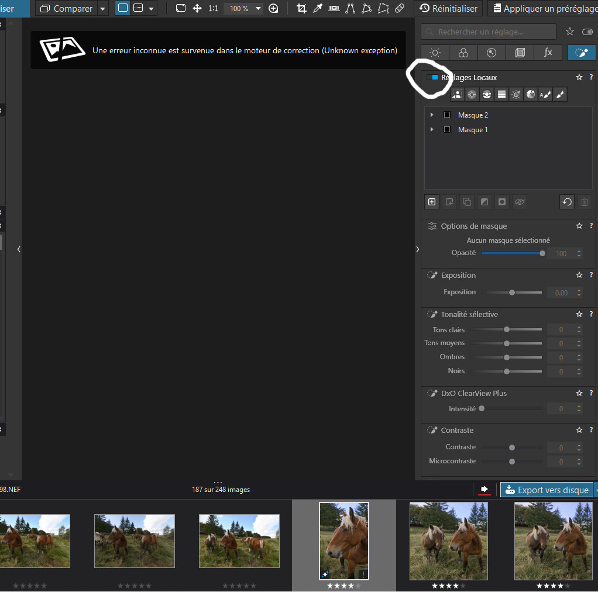Viewport: 598px width, 592px height.
Task: Click the add new mask plus icon
Action: [x=432, y=202]
